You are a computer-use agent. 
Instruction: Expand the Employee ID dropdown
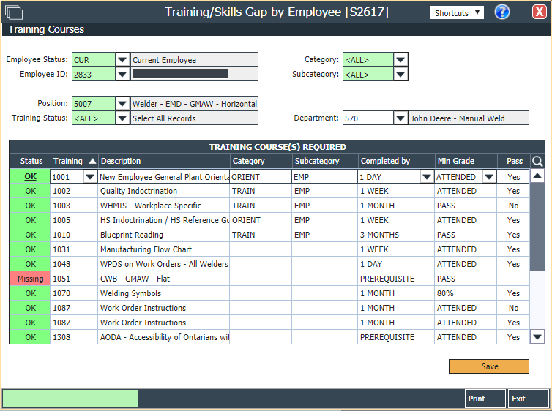coord(122,74)
